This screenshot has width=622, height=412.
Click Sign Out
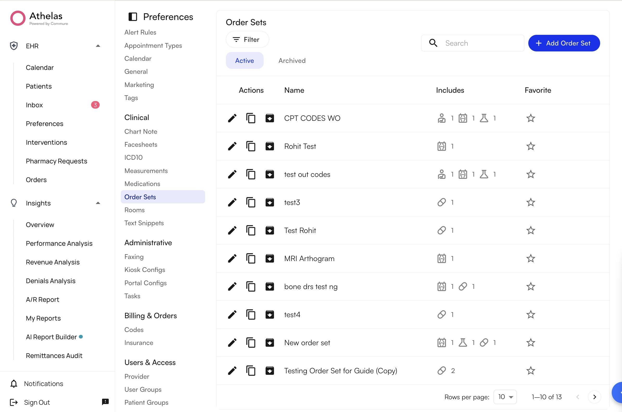[37, 402]
